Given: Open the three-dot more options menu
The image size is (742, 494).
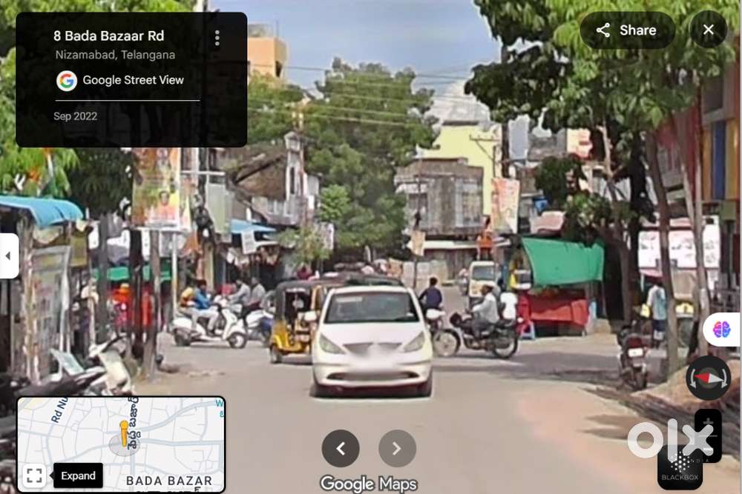Looking at the screenshot, I should pos(217,38).
